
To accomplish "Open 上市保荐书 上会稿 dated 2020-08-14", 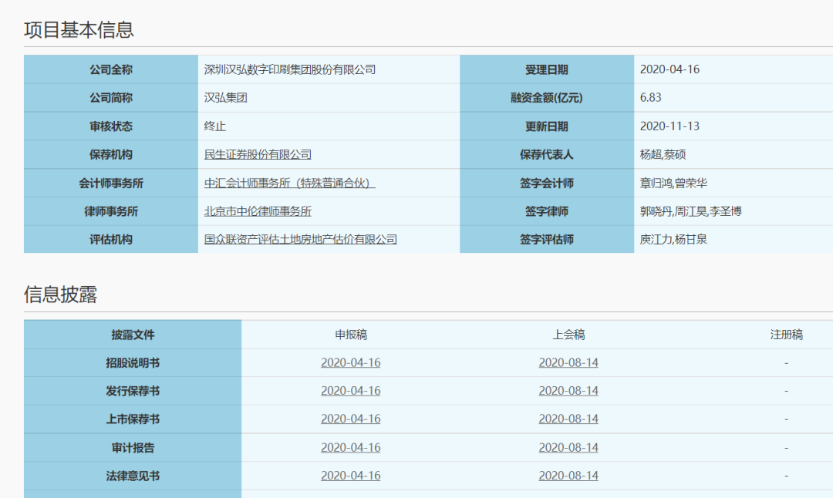I will pyautogui.click(x=568, y=419).
